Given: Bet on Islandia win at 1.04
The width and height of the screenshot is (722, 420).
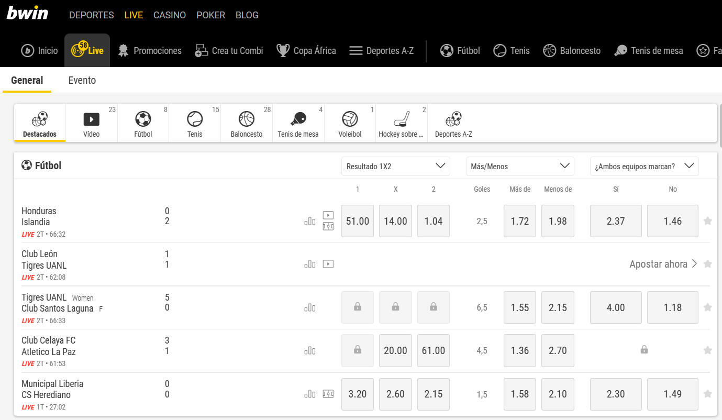Looking at the screenshot, I should click(x=434, y=221).
